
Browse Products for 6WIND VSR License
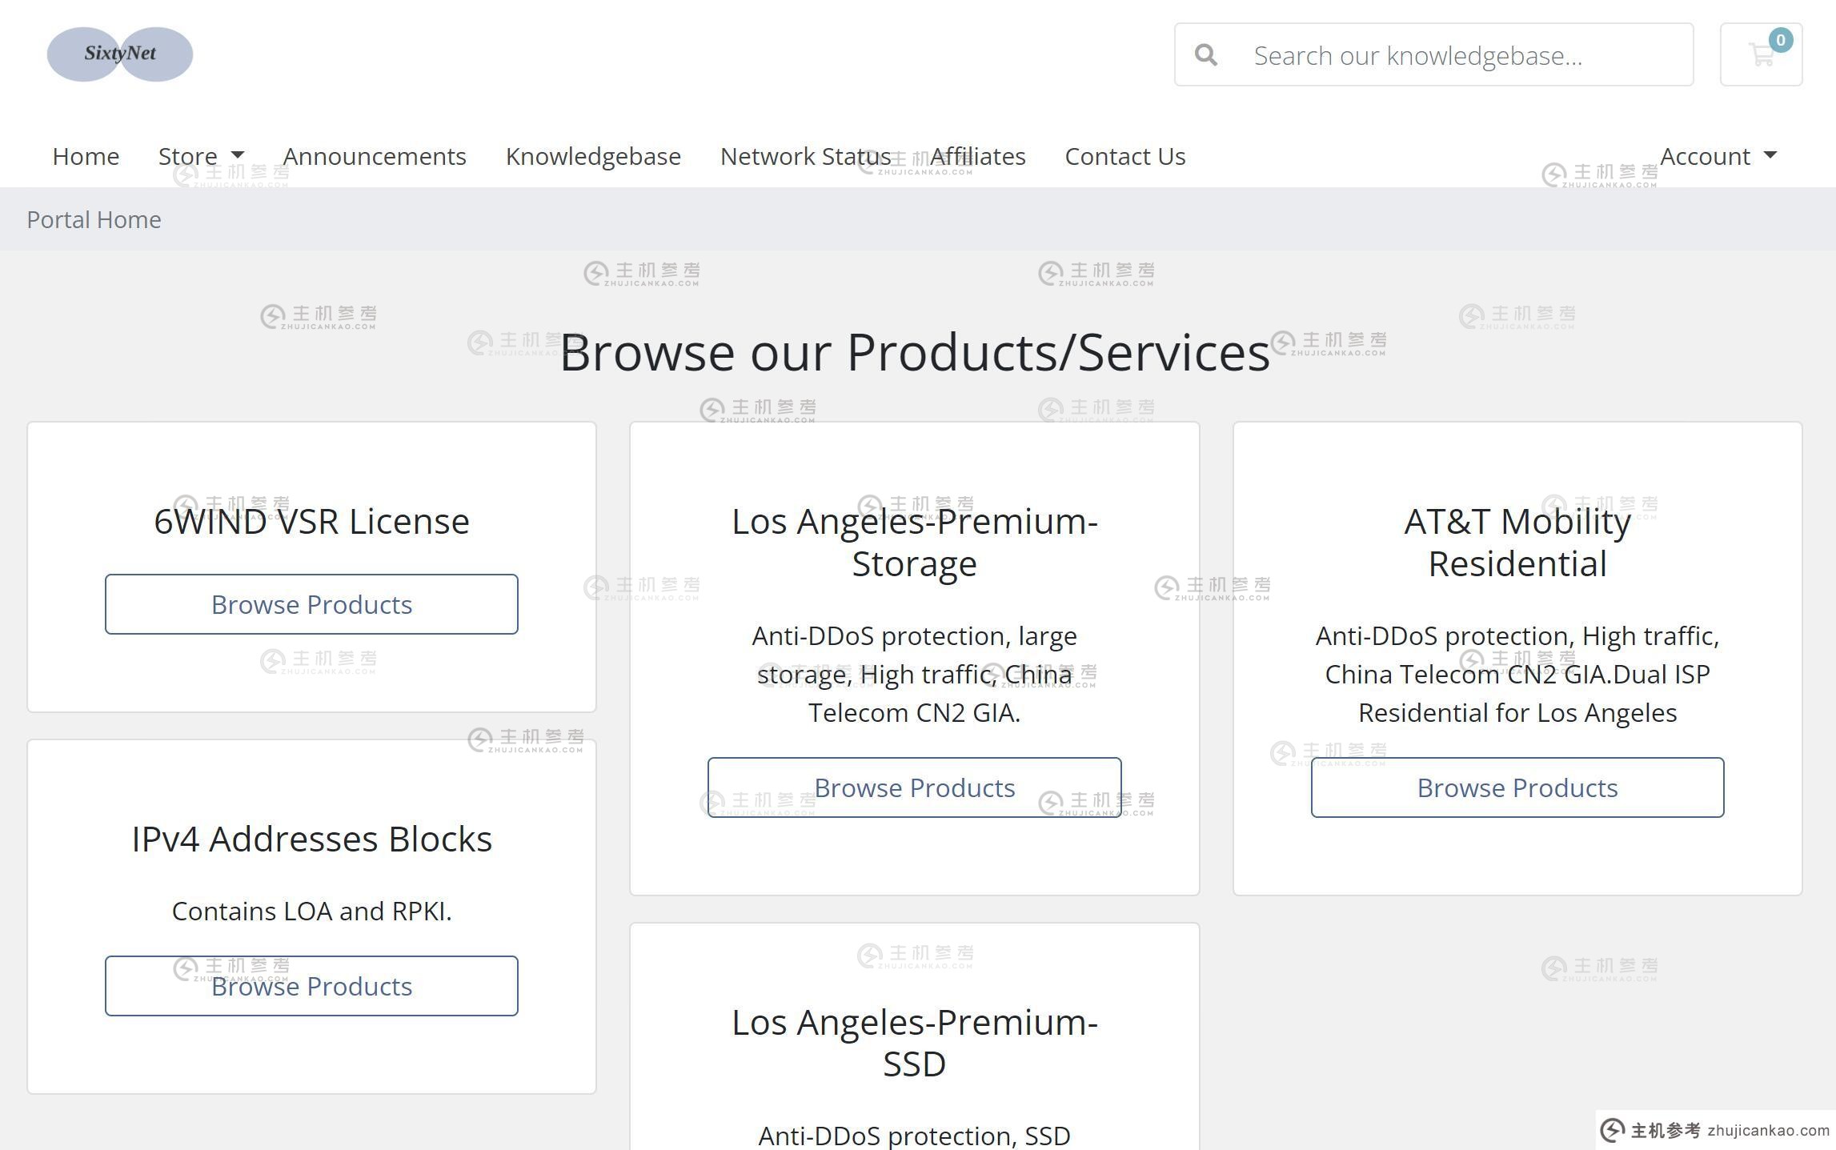pyautogui.click(x=311, y=604)
